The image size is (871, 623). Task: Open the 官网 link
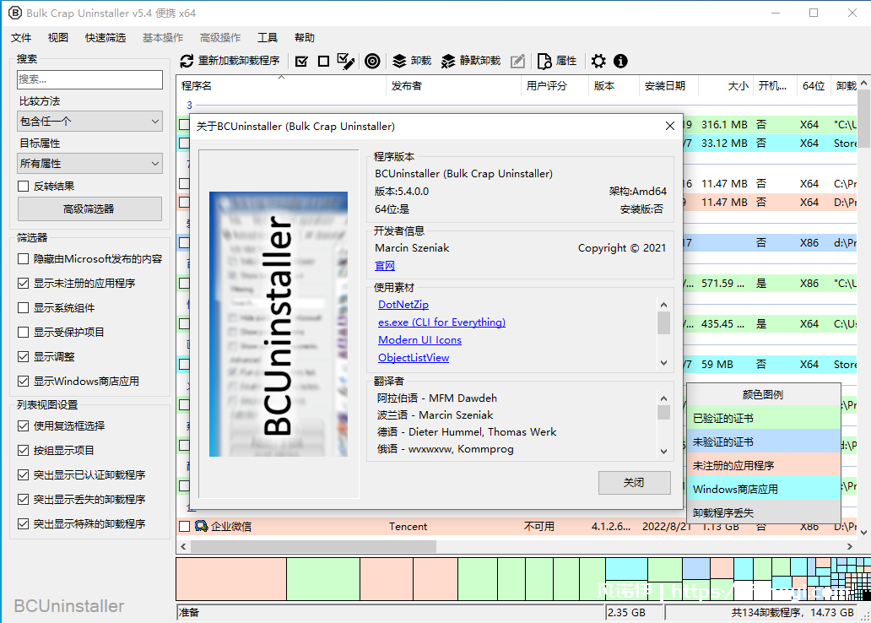point(385,266)
